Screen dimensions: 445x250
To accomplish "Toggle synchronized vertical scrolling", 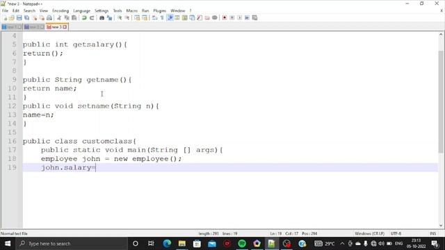I will [137, 18].
